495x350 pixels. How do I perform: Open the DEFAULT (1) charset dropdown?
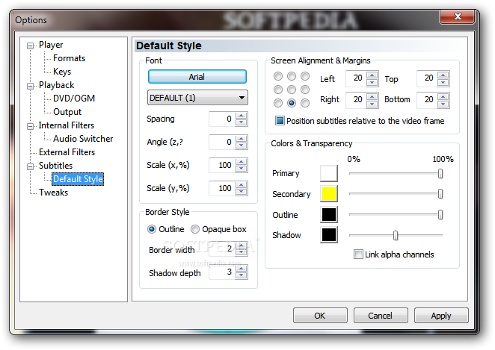coord(197,98)
